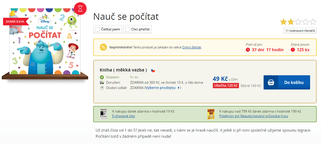Open the Vyberte prodejnu store selector
321x144 pixels.
coord(160,88)
